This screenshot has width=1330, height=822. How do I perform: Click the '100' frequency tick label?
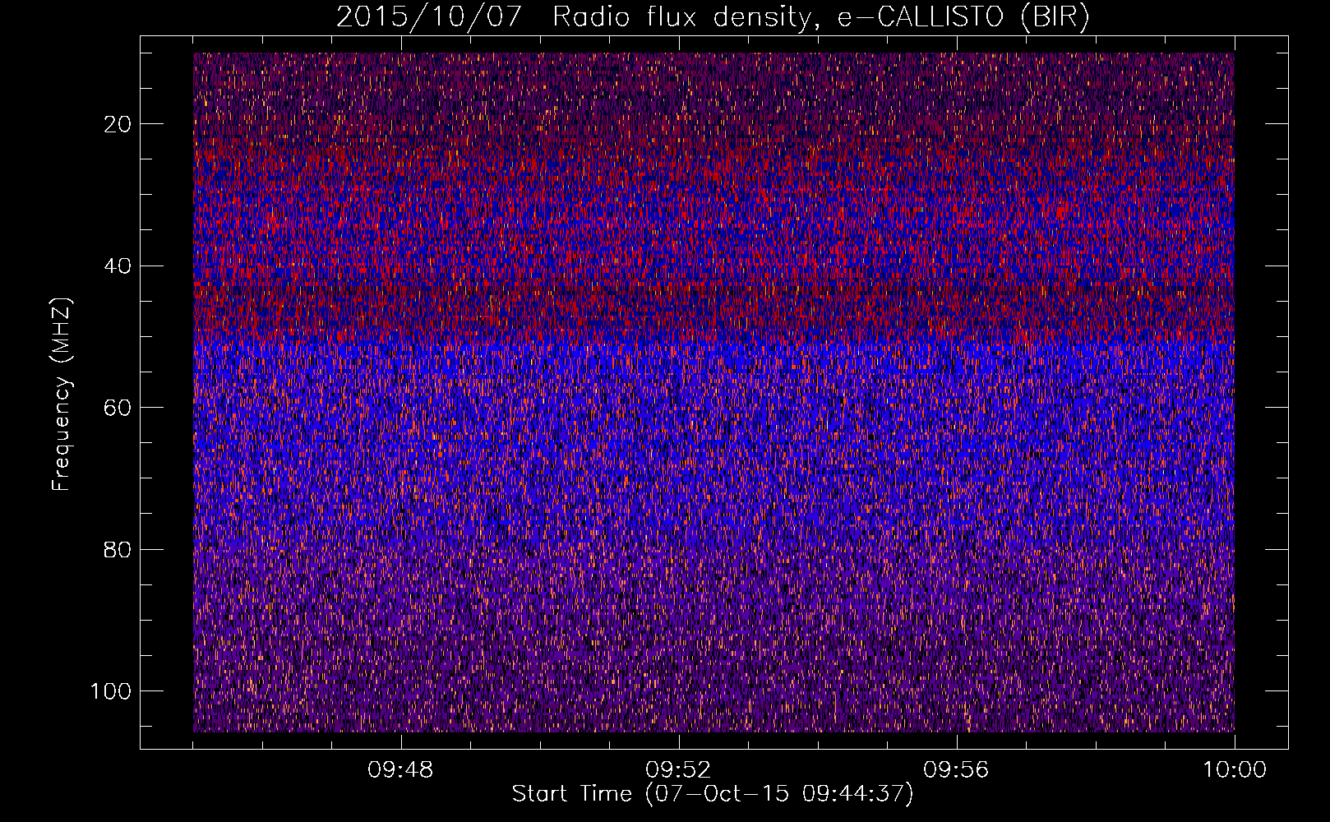point(111,691)
